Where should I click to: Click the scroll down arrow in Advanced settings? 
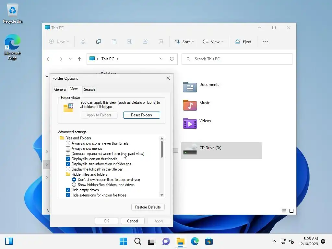click(162, 195)
